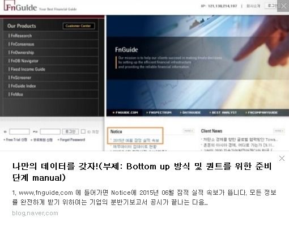This screenshot has height=226, width=289.
Task: Click the 회사소개 link in the header
Action: click(253, 6)
